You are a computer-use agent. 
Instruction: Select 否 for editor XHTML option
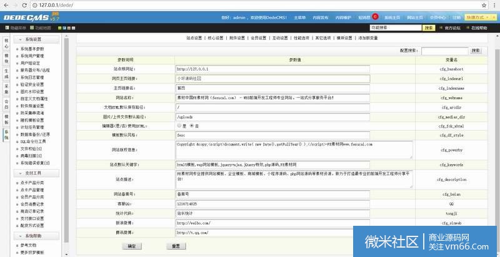(192, 126)
